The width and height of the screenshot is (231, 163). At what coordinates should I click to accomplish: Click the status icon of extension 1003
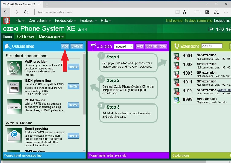pyautogui.click(x=176, y=74)
